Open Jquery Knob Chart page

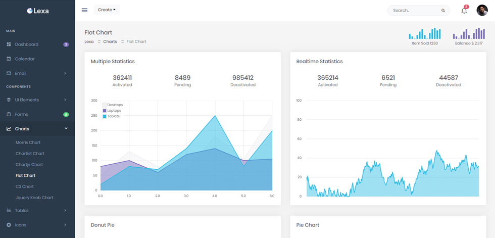[x=34, y=198]
